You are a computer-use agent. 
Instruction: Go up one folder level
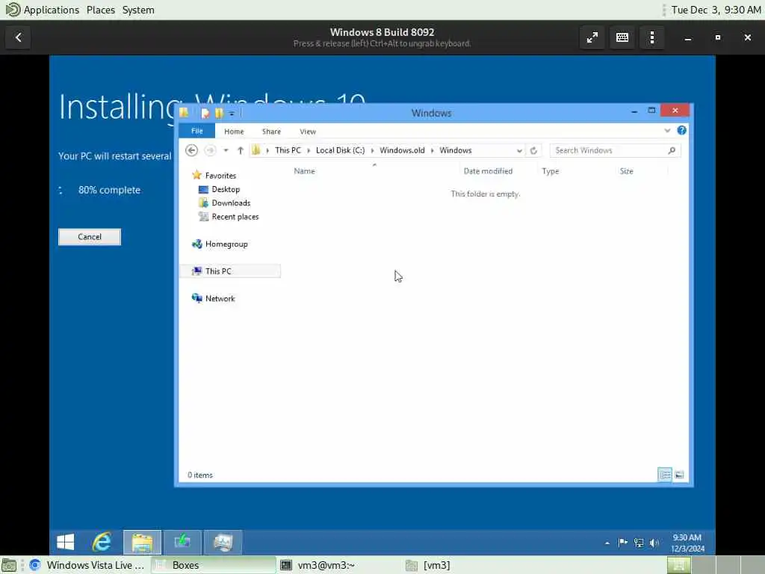240,150
